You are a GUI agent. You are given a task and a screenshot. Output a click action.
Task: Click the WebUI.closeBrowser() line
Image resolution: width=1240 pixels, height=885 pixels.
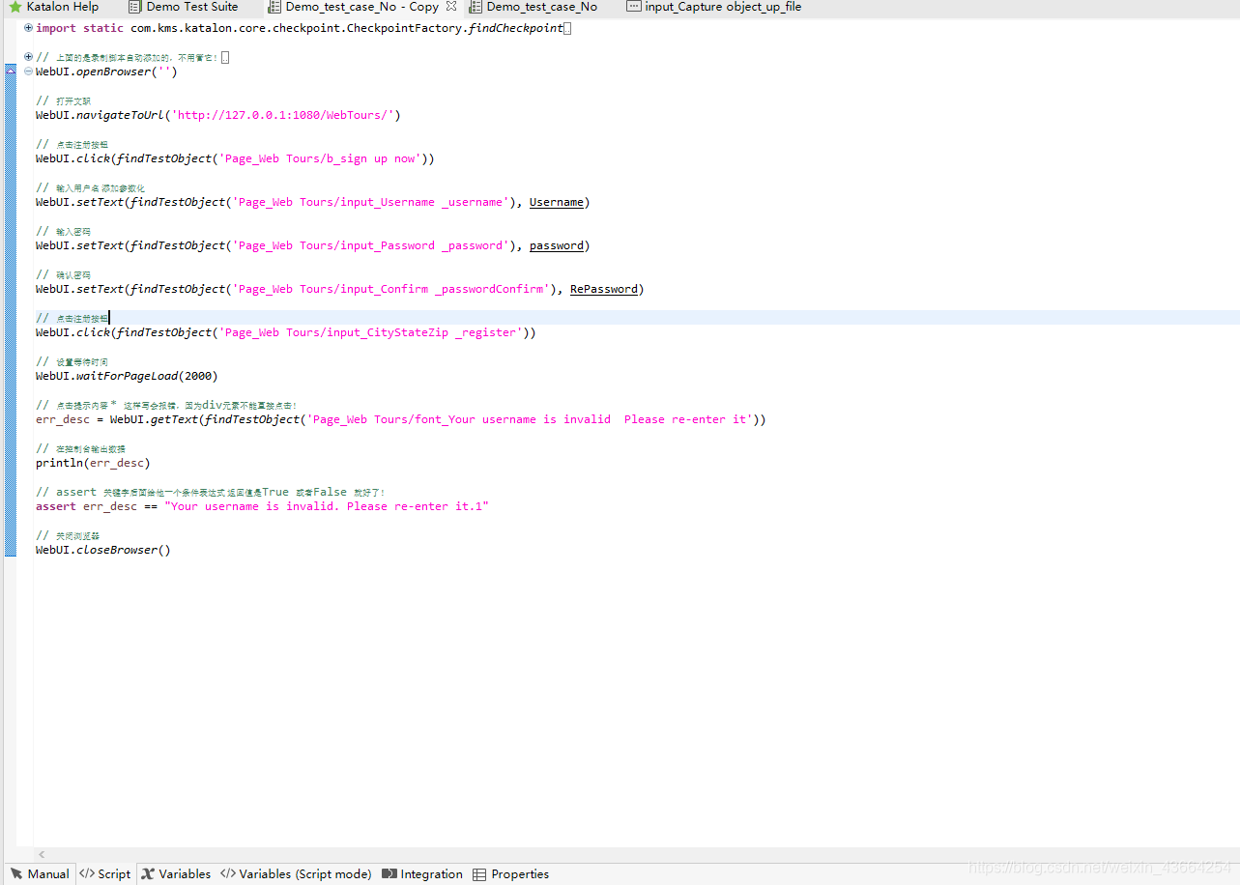coord(103,550)
